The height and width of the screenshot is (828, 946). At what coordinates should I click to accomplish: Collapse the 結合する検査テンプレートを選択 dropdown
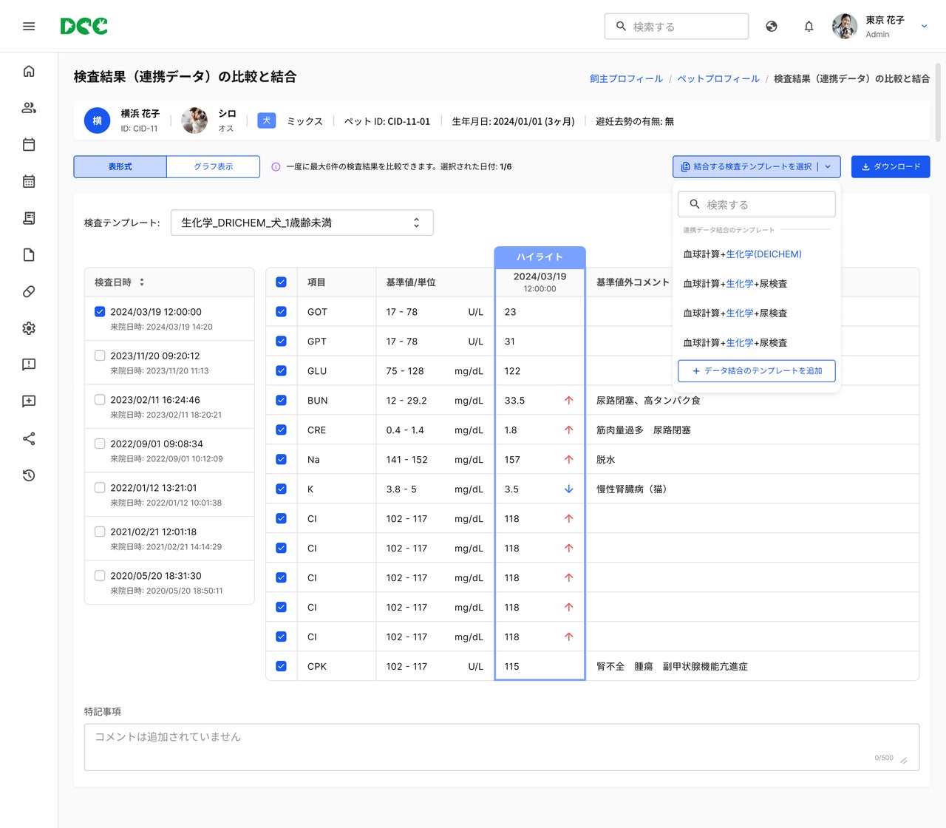[757, 167]
